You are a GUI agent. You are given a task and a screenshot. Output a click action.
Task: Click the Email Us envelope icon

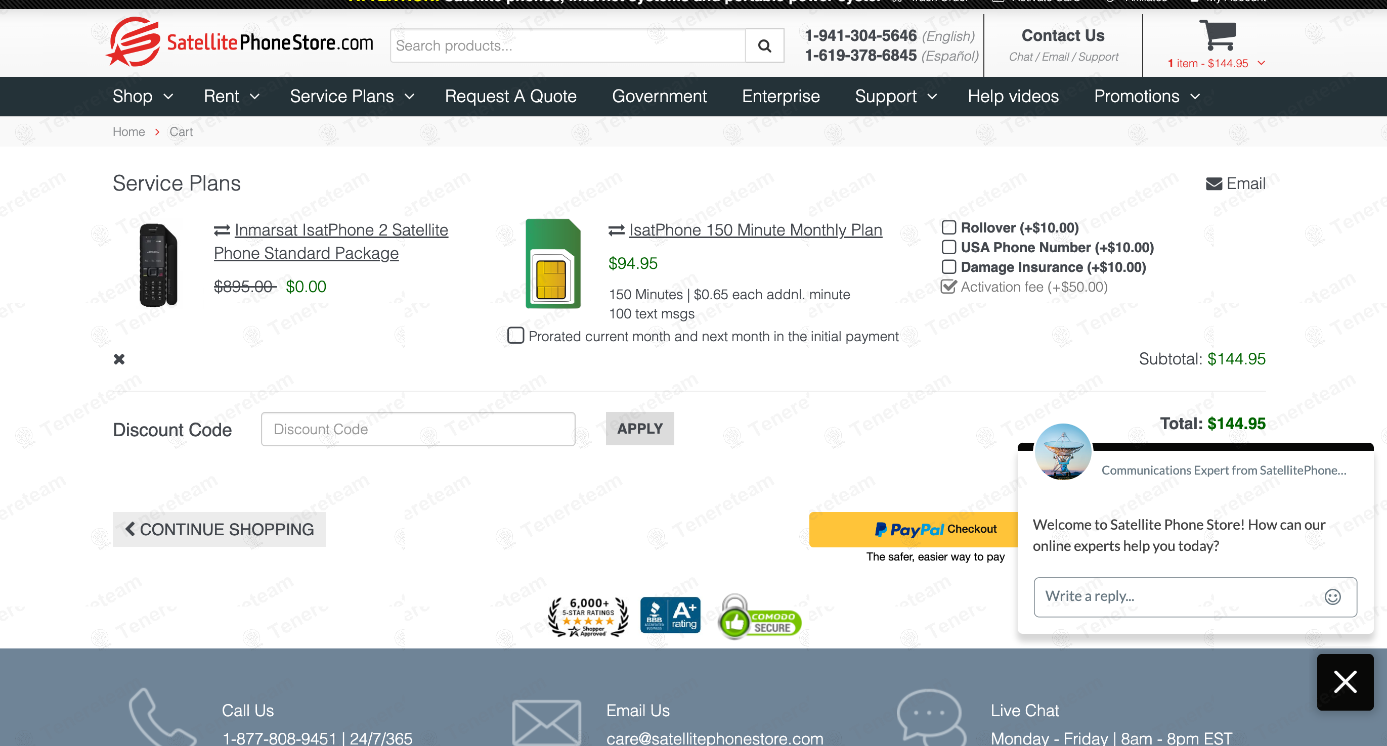point(546,722)
